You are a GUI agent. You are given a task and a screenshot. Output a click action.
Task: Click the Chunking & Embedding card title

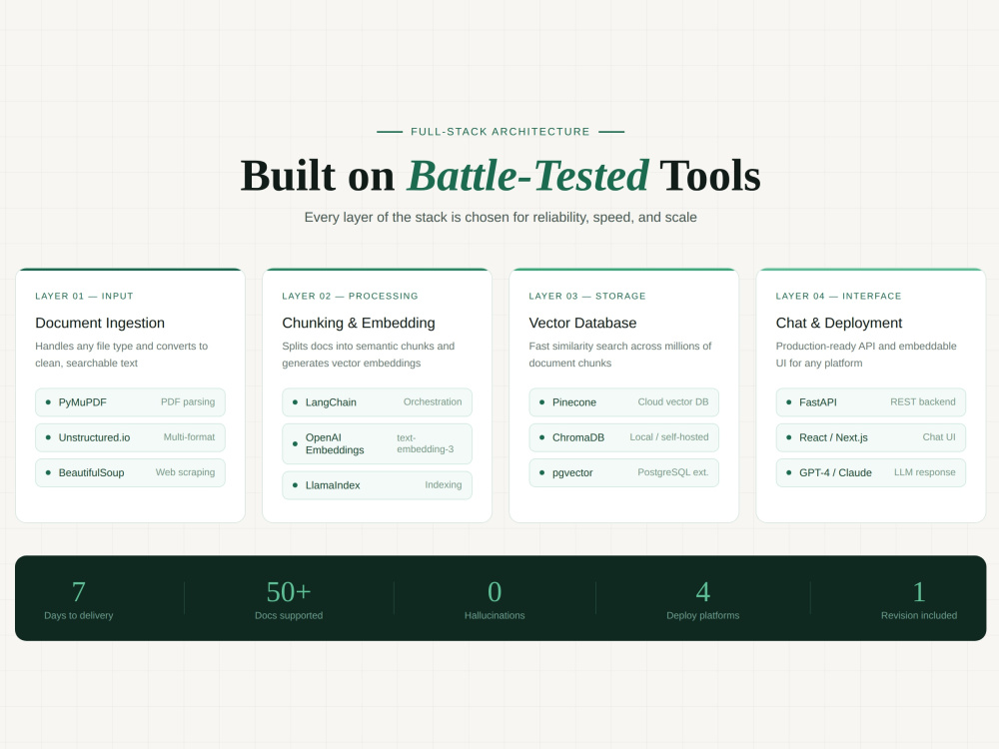tap(359, 323)
